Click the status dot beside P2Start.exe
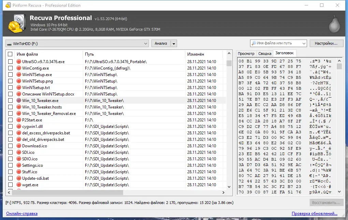Image resolution: width=348 pixels, height=220 pixels. click(19, 120)
